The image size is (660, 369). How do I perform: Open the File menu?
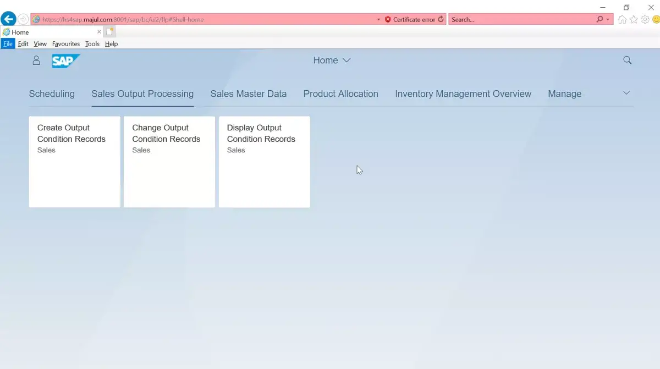8,43
